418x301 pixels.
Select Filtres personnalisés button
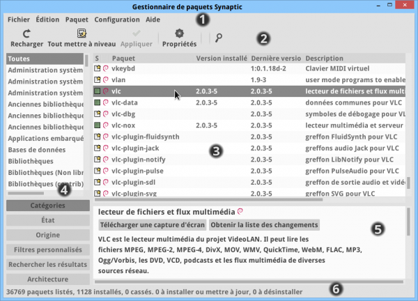(x=48, y=250)
